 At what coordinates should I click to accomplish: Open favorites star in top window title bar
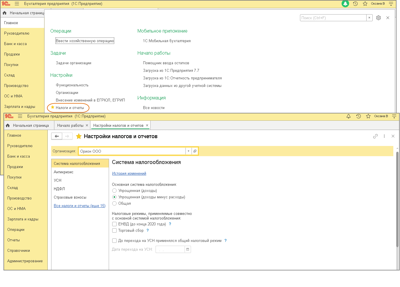tap(365, 4)
